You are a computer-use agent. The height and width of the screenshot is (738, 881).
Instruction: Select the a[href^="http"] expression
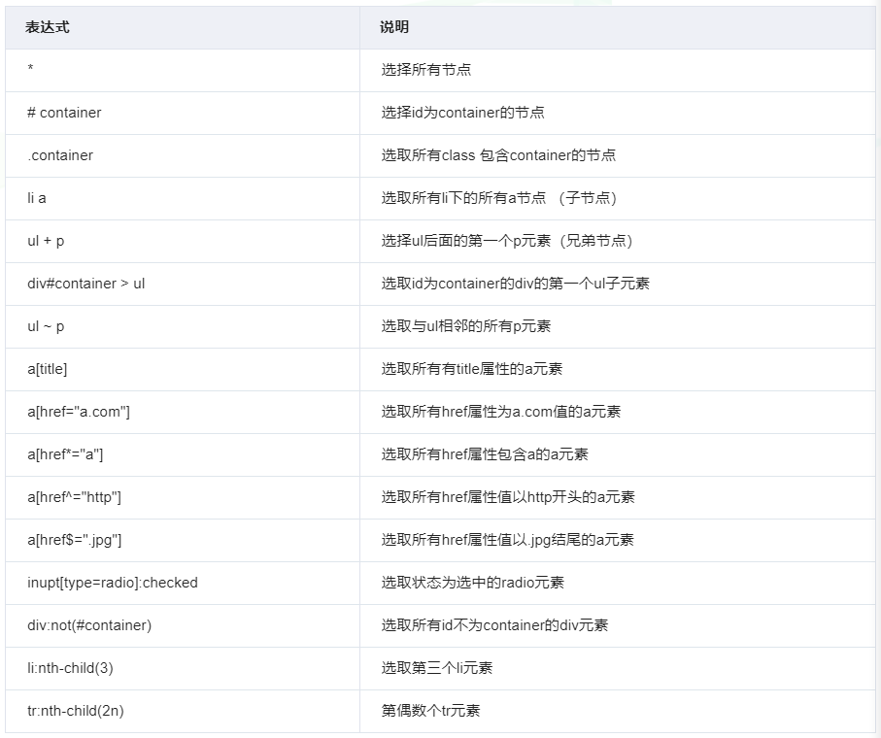click(x=74, y=497)
